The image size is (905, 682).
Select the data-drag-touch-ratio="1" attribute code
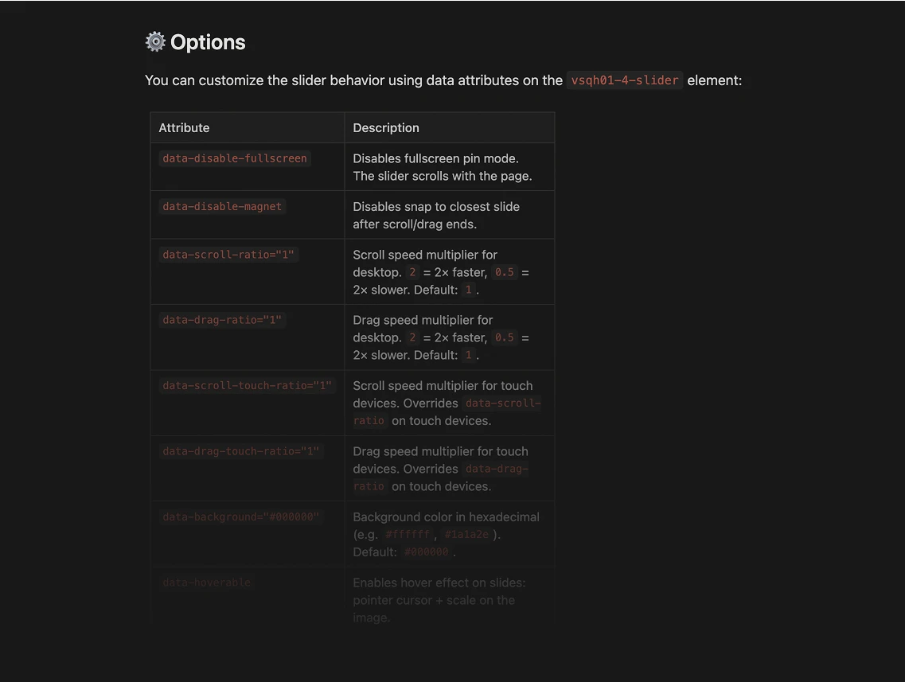tap(240, 451)
